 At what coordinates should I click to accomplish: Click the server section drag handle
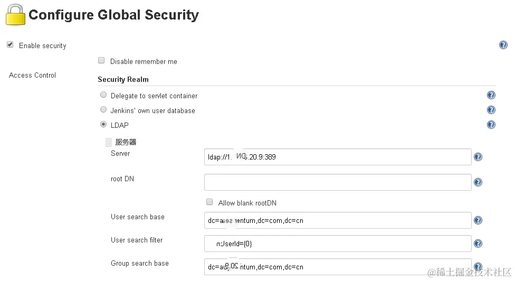click(108, 142)
